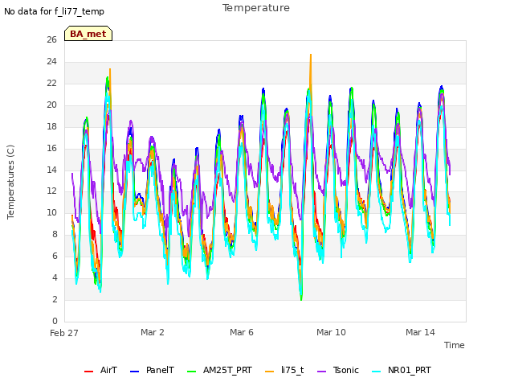Click the Temperatures (C) axis label
Viewport: 514px width, 386px height.
[x=10, y=182]
